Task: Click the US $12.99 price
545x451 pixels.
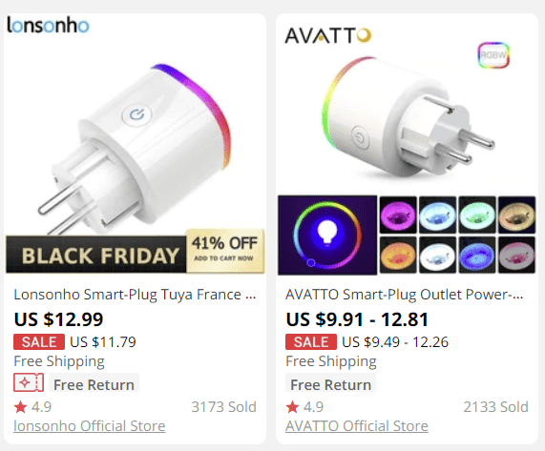Action: [58, 319]
